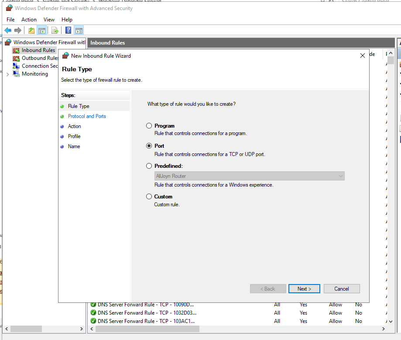Expand the Monitoring tree node
Image resolution: width=401 pixels, height=340 pixels.
point(8,74)
